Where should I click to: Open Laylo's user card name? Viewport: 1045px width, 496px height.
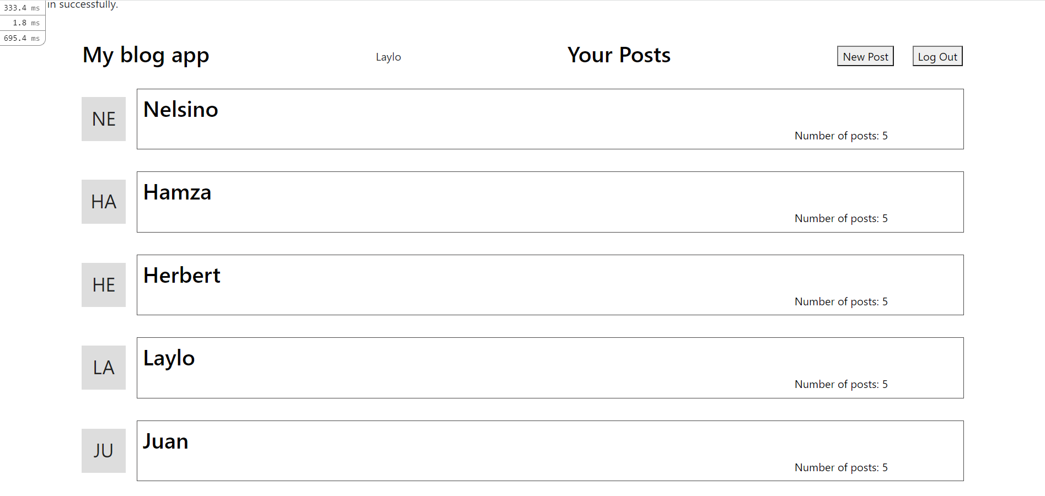click(x=169, y=358)
